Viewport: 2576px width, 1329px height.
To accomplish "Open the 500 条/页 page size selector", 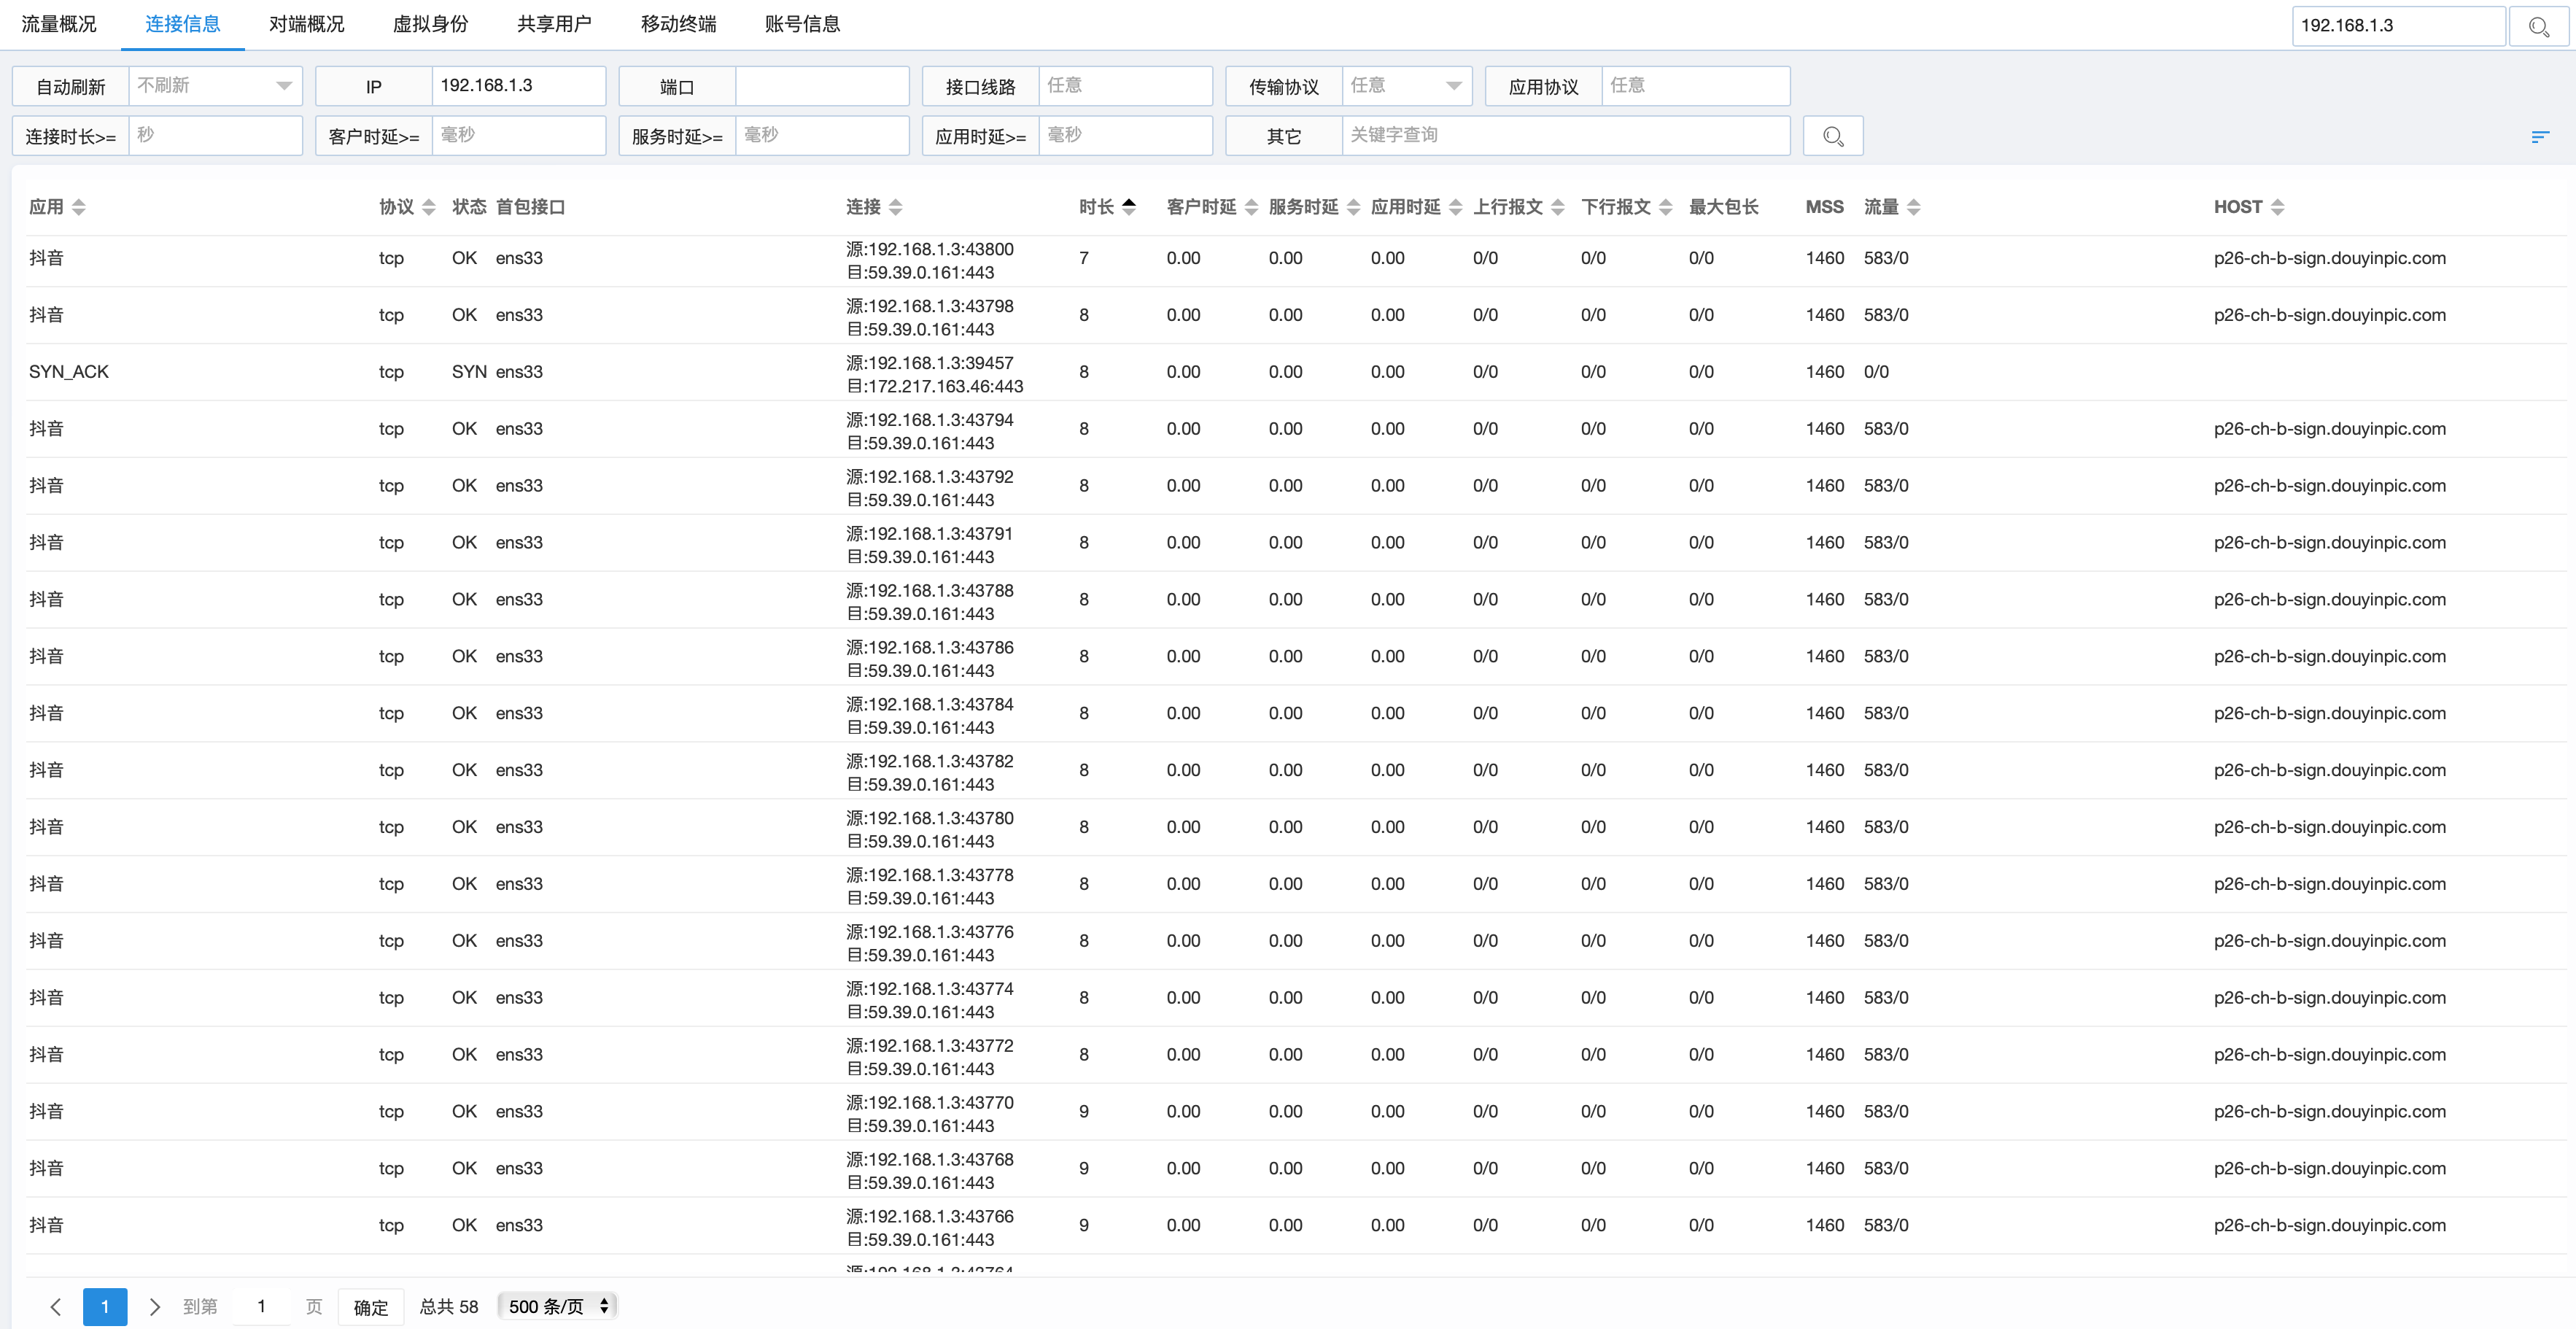I will 557,1306.
